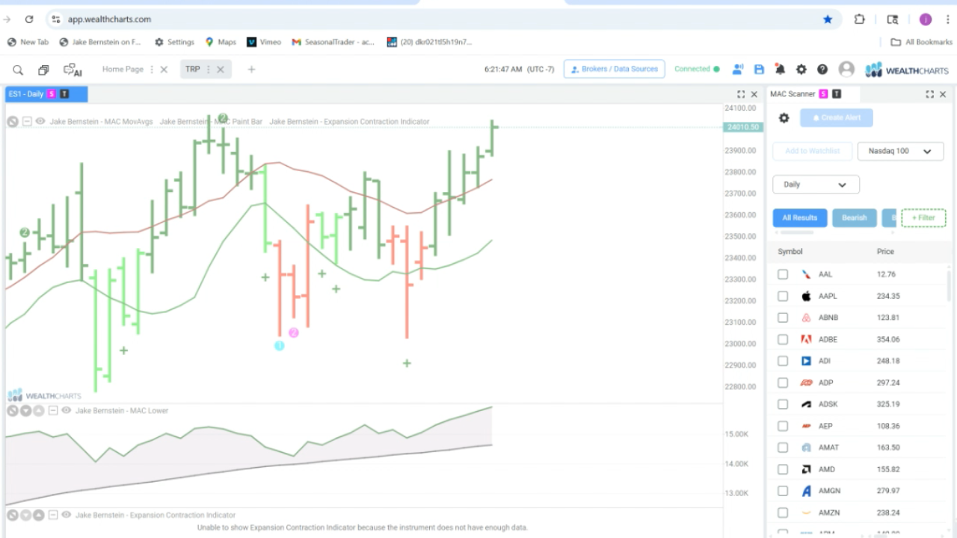Sort scanner results by Symbol column
This screenshot has height=538, width=957.
click(790, 252)
